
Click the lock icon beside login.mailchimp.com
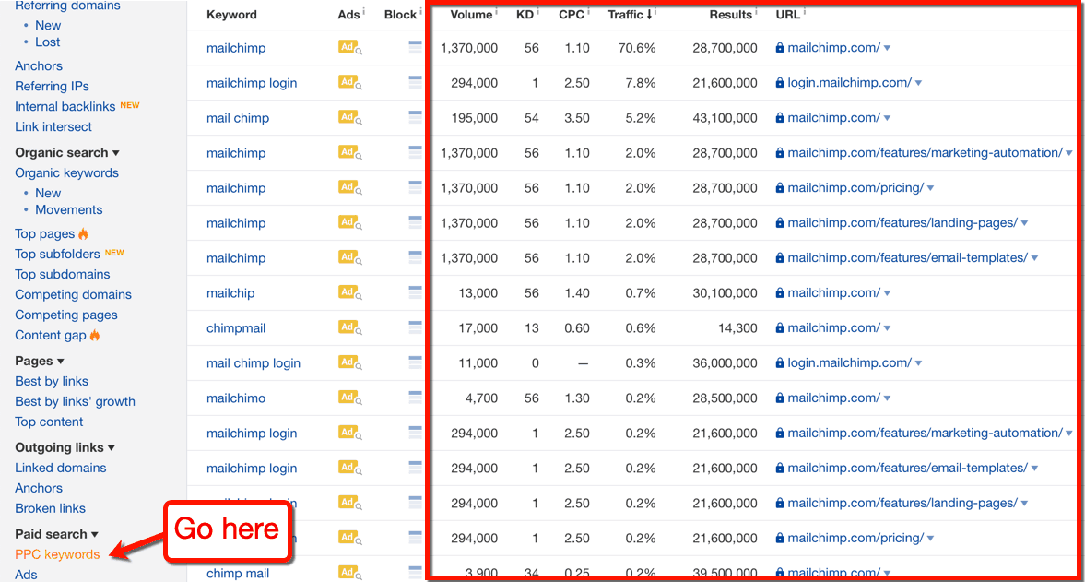779,82
